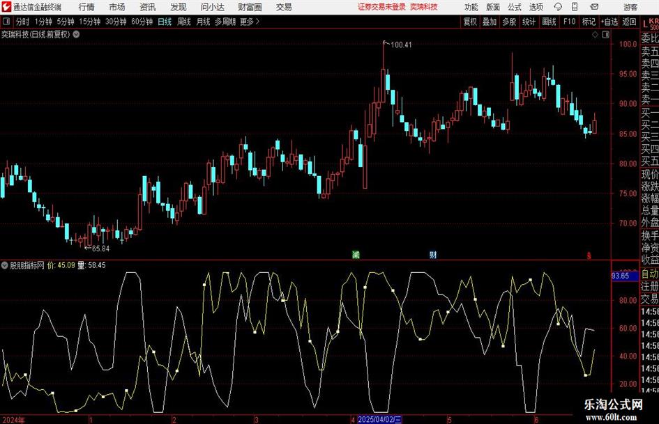
Task: Open the 资讯 menu
Action: (x=148, y=7)
